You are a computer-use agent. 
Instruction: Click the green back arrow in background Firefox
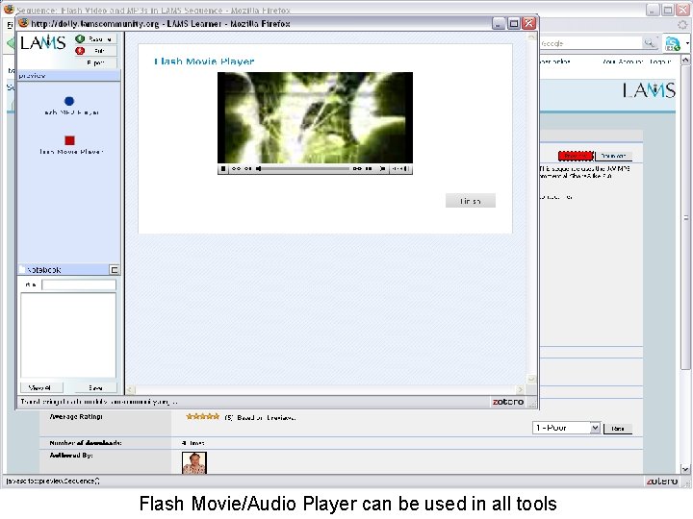[11, 43]
